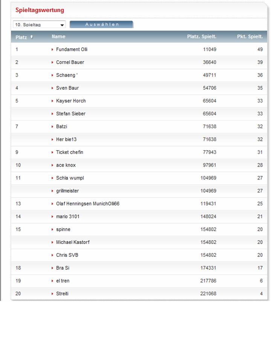Screen dimensions: 271x362
Task: Click the red arrow beside Michael Kastorf
Action: 53,242
